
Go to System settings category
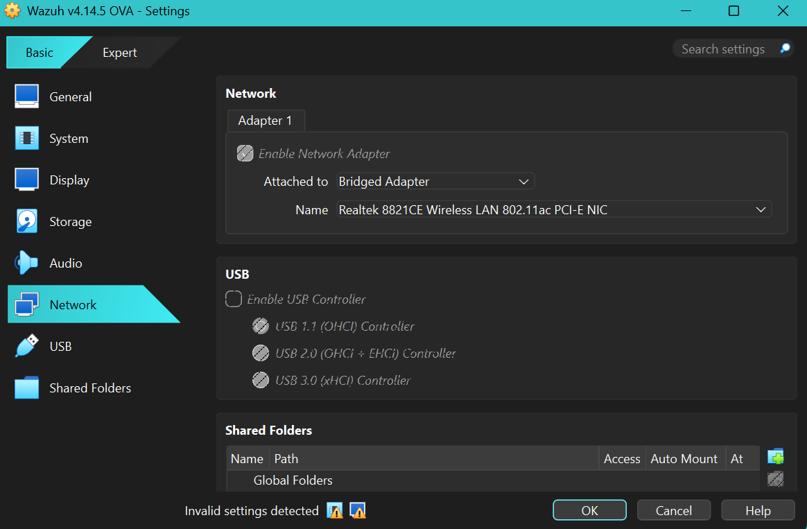point(69,139)
